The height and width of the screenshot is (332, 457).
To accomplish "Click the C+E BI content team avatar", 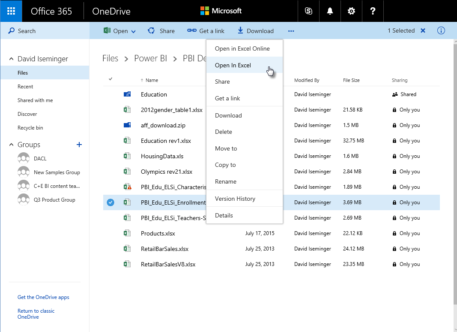I will [24, 186].
